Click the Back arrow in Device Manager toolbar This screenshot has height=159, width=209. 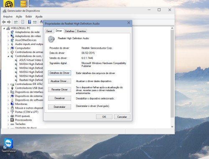[4, 22]
